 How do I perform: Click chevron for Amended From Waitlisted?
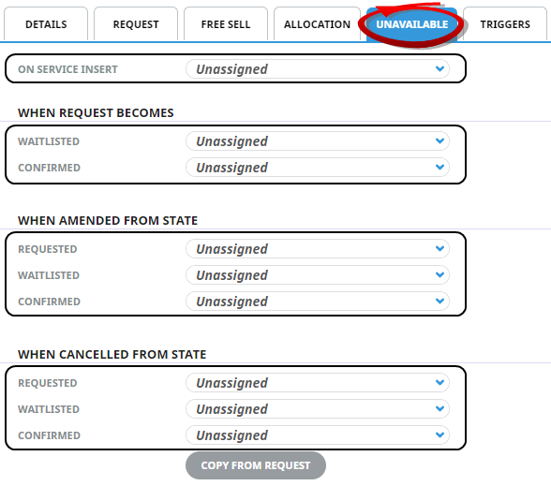tap(439, 274)
